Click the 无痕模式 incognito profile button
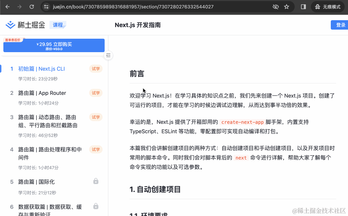 [x=327, y=7]
